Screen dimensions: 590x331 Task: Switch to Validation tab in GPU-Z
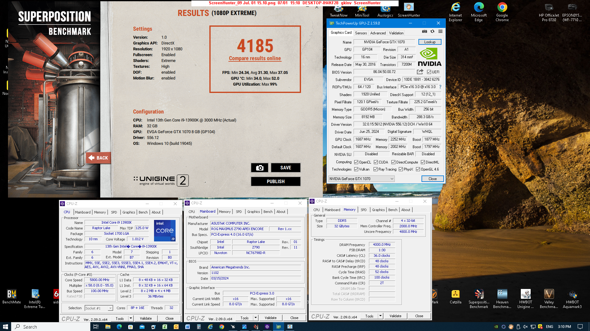click(396, 33)
